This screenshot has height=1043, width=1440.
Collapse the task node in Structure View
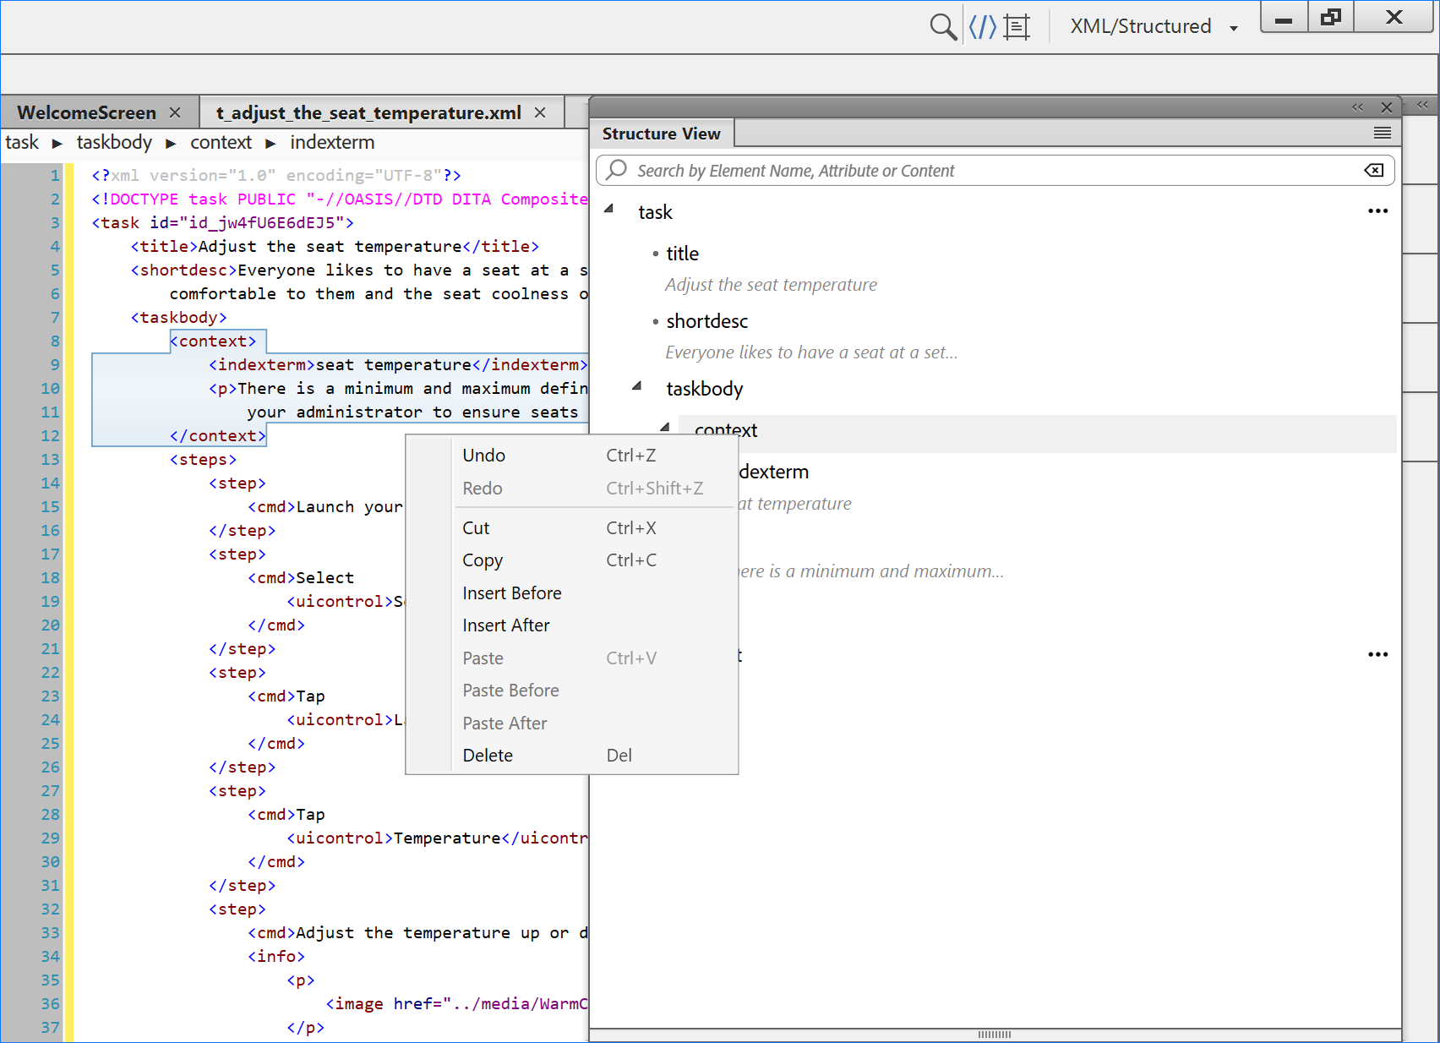(x=608, y=209)
